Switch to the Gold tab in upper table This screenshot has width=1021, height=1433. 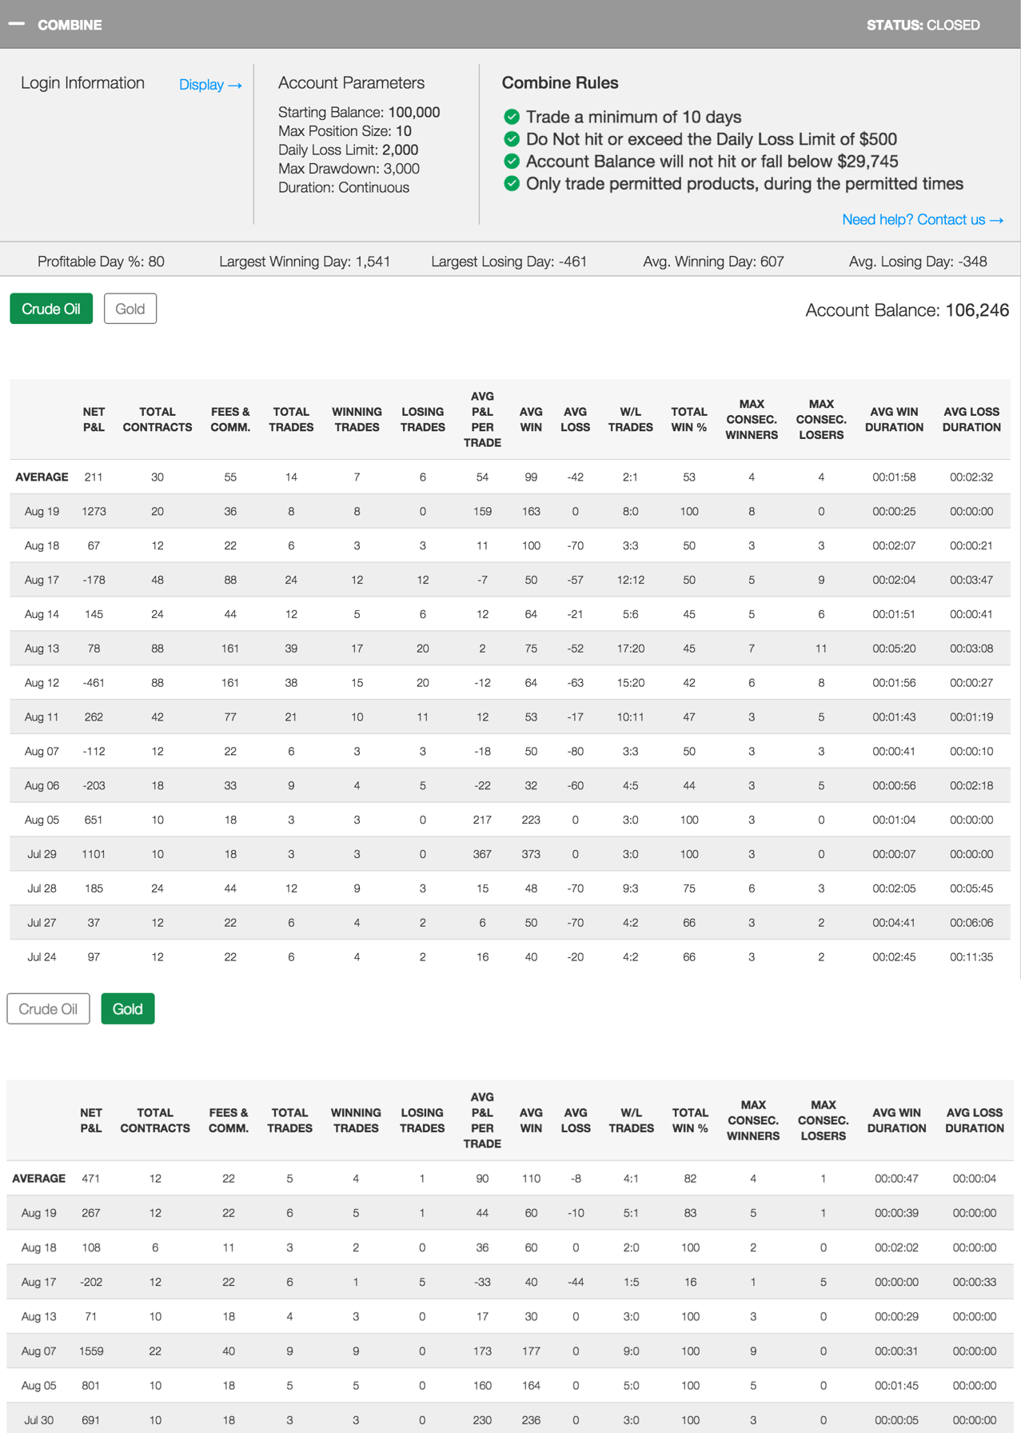pos(130,309)
